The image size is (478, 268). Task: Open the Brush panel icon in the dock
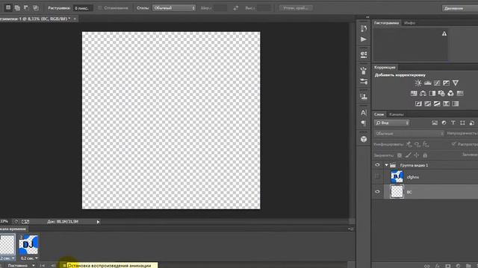[x=364, y=71]
